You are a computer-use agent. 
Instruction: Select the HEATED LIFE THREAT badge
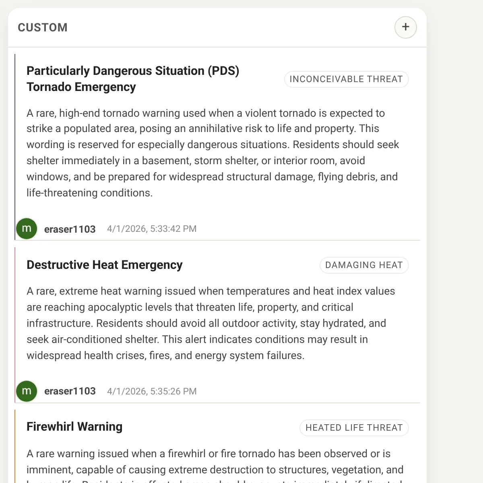354,428
